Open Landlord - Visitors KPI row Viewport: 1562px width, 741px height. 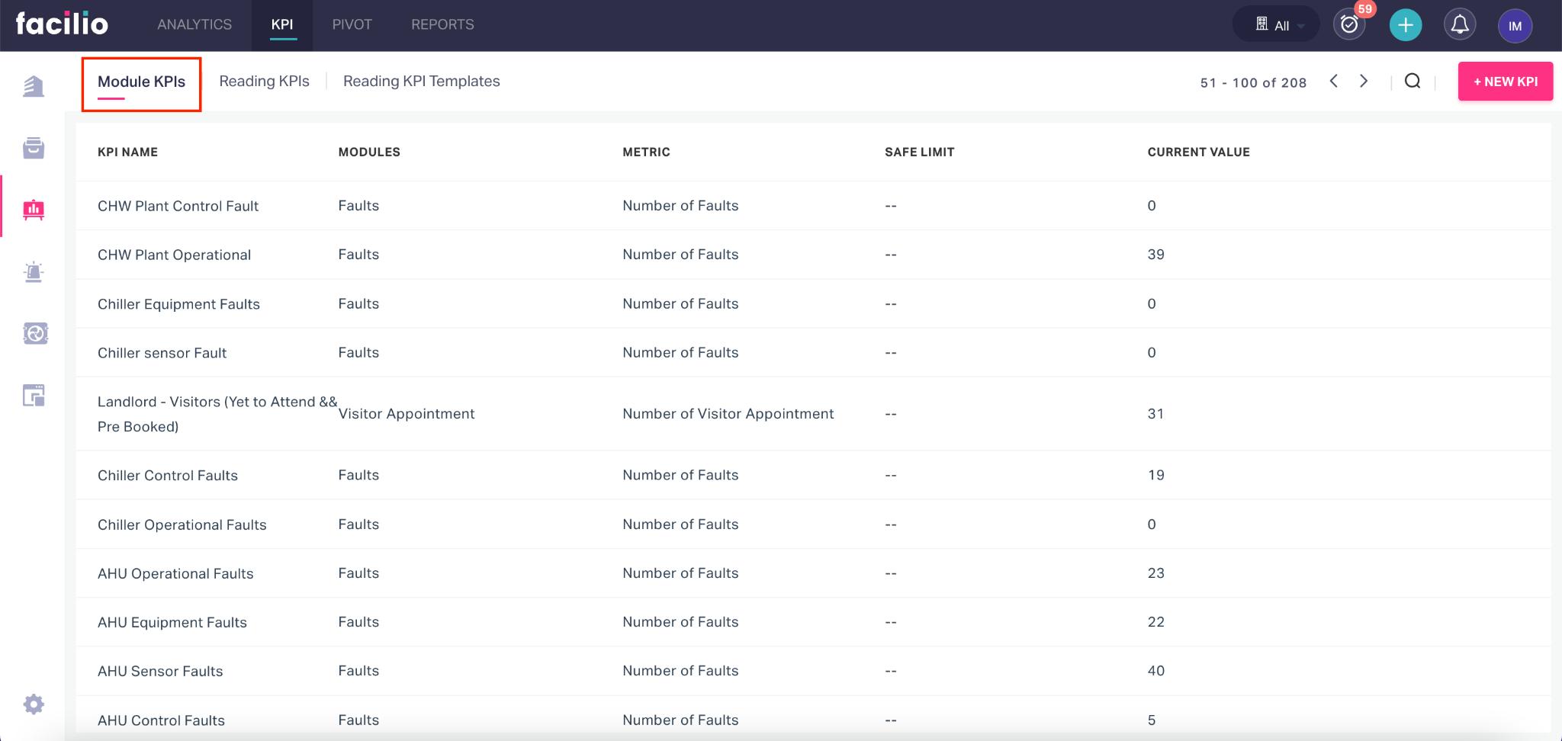pyautogui.click(x=813, y=414)
